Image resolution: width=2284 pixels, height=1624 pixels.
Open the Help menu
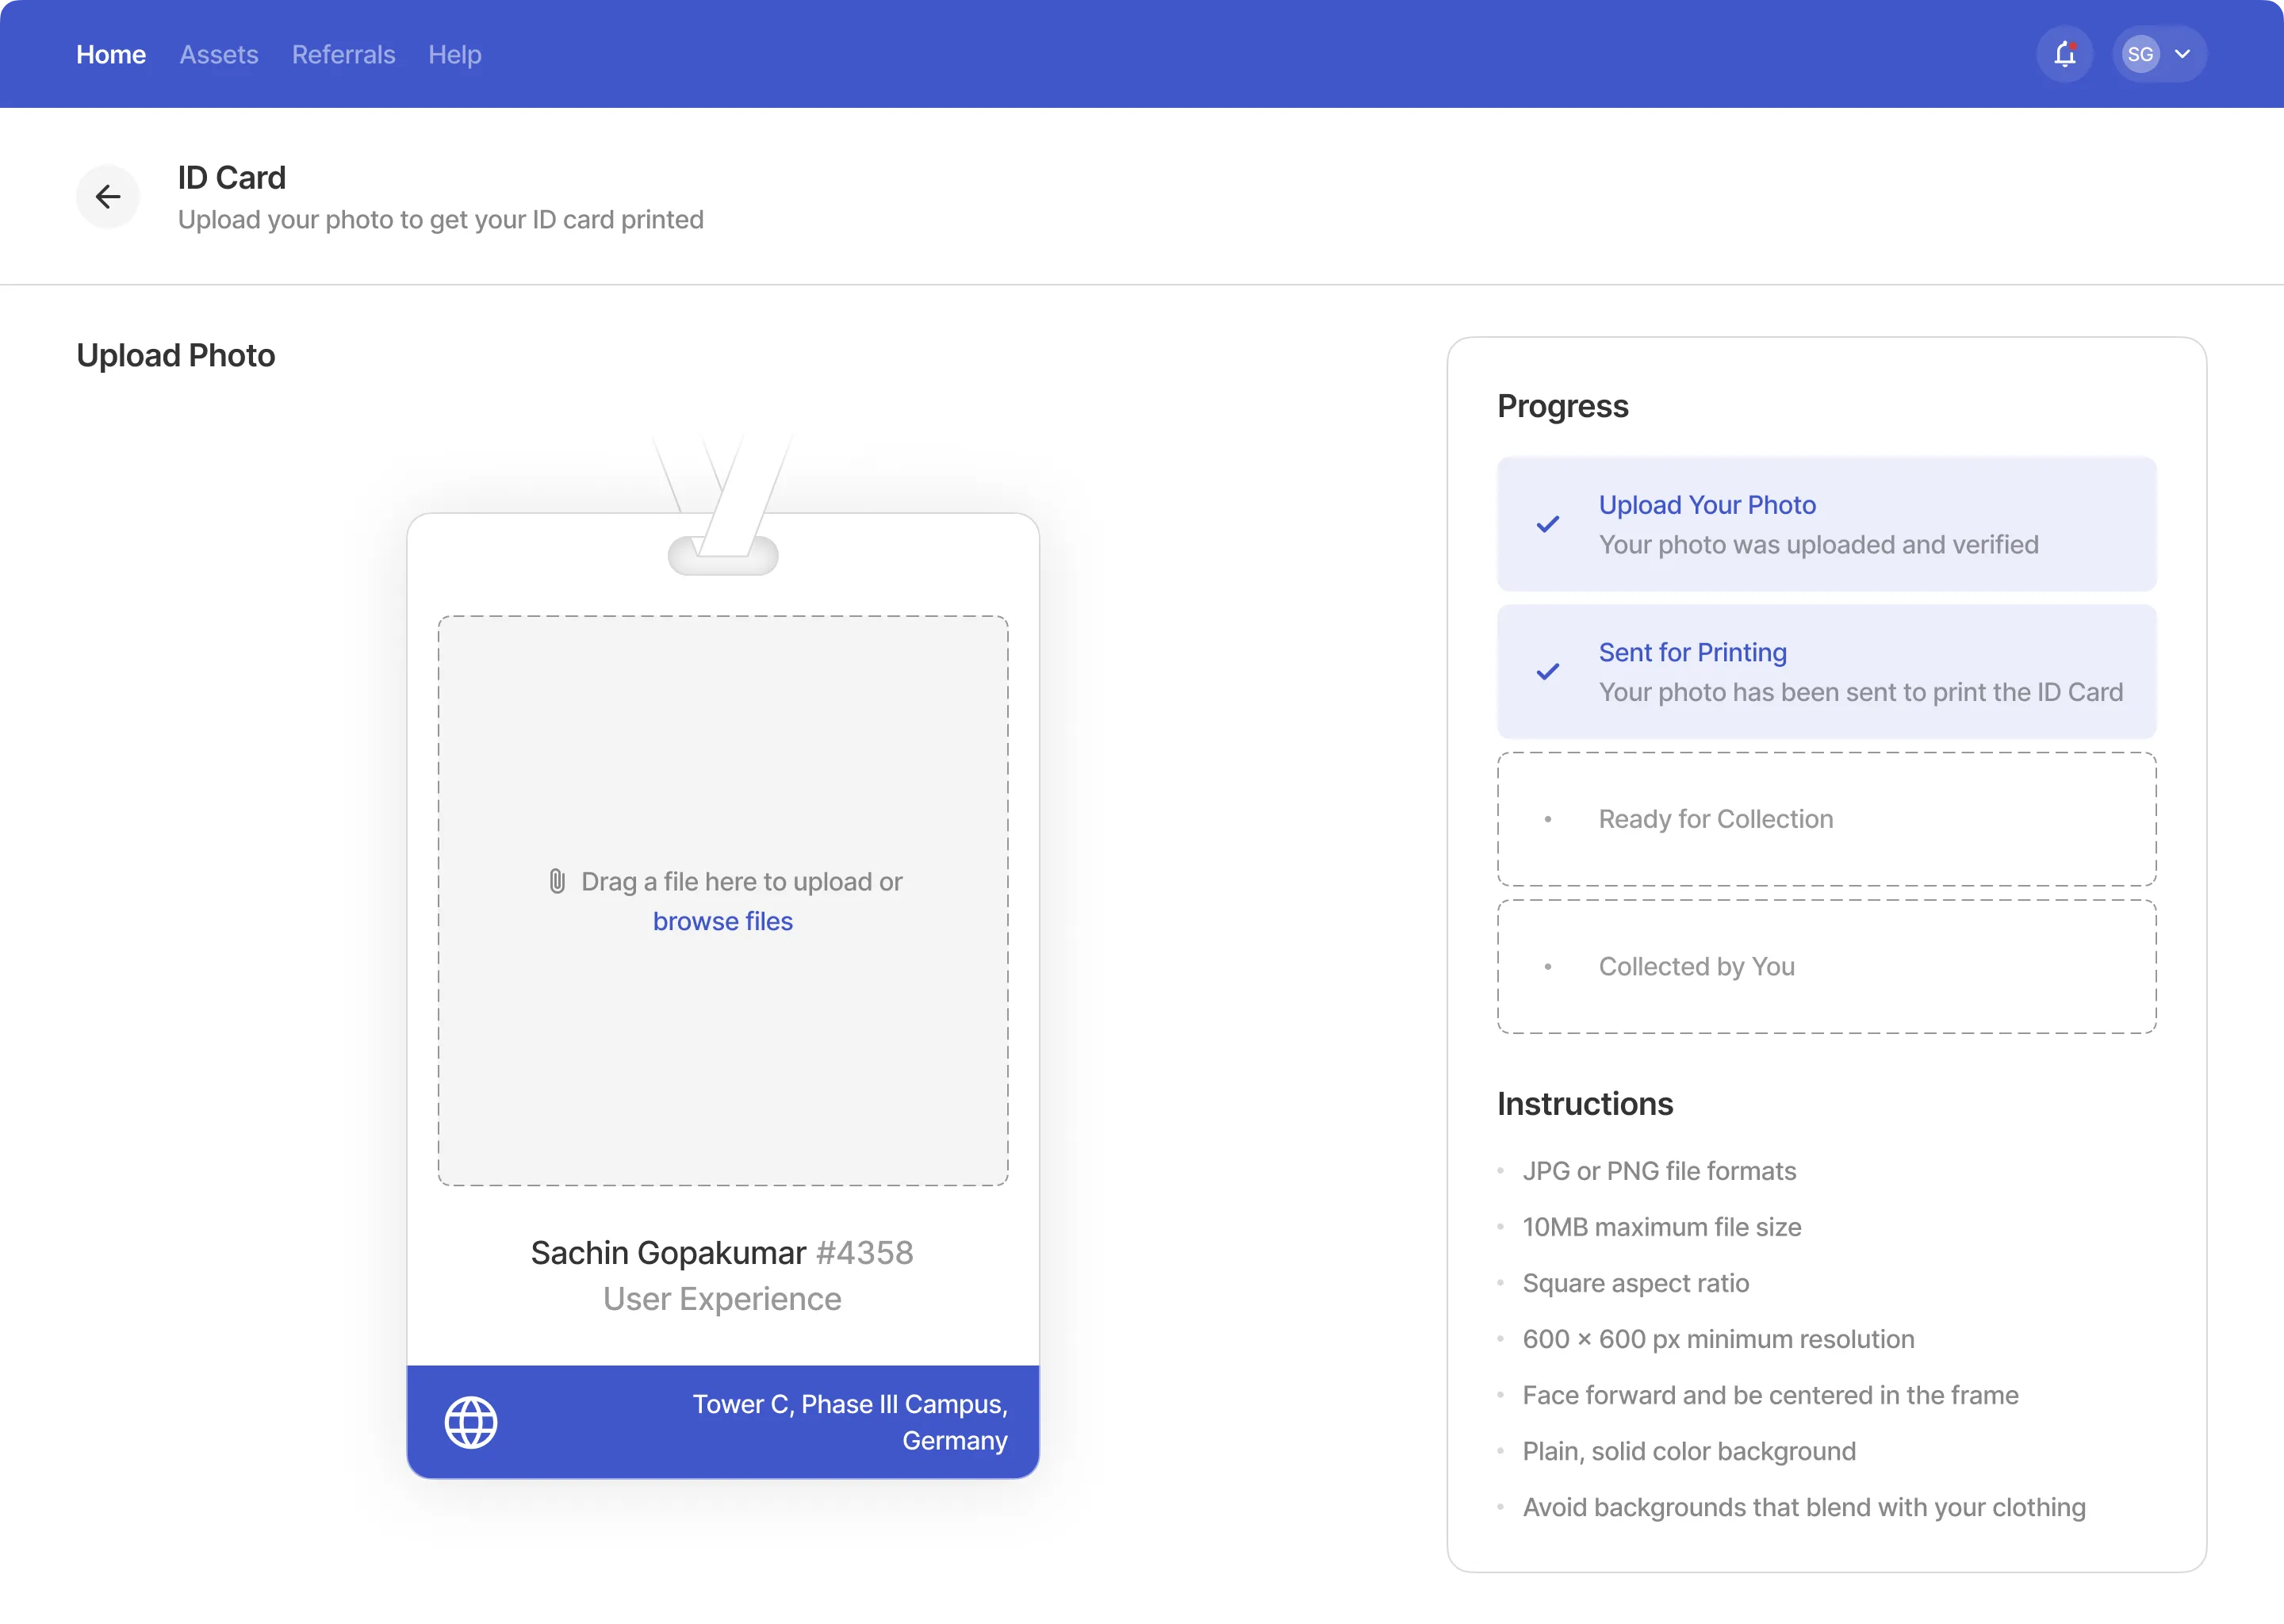click(454, 54)
